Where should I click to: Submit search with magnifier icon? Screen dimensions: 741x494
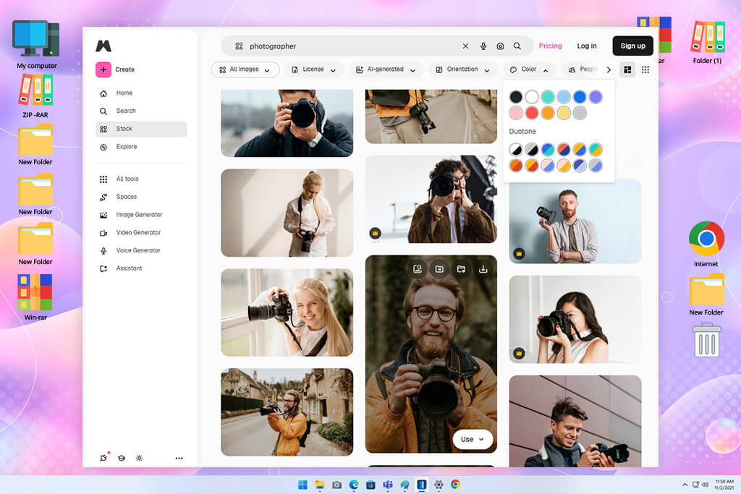coord(517,46)
